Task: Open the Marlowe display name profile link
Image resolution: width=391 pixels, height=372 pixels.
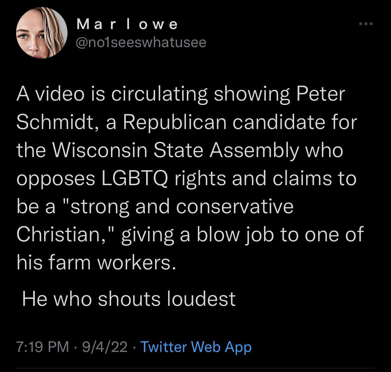Action: pyautogui.click(x=127, y=24)
